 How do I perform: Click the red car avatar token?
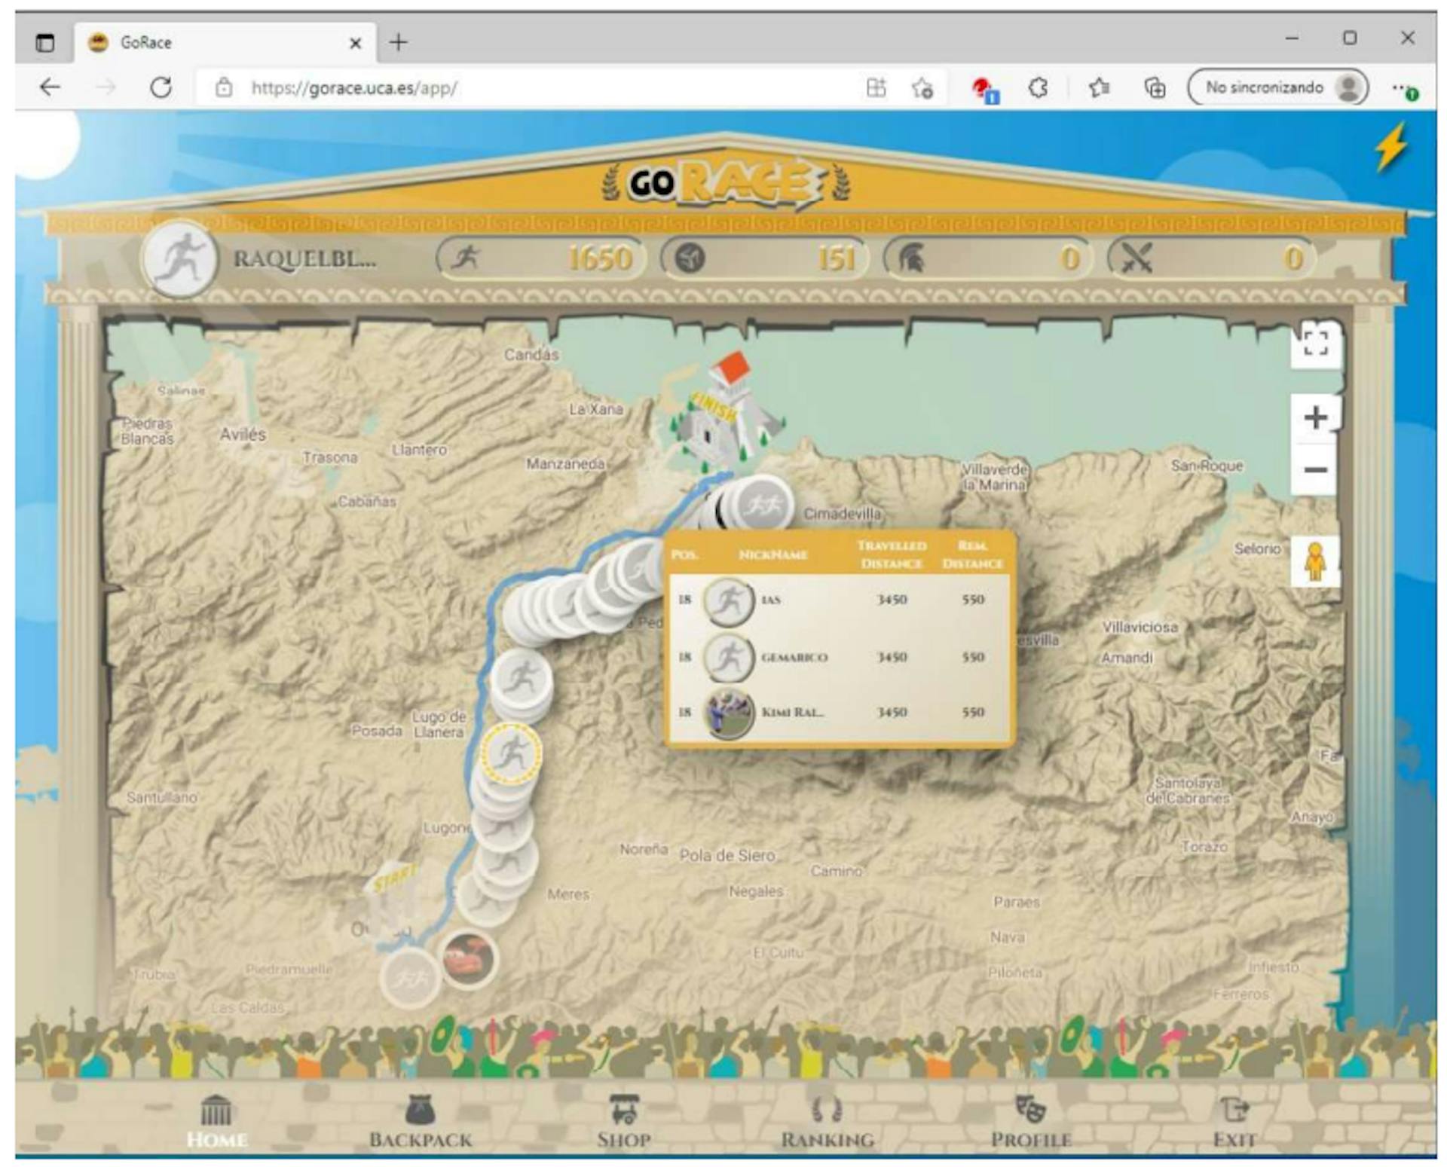coord(469,959)
